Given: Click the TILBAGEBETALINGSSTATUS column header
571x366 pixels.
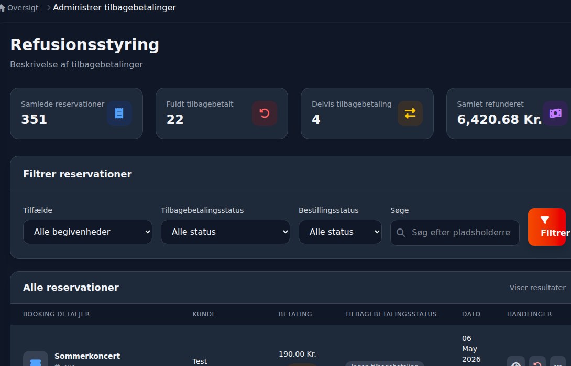Looking at the screenshot, I should [x=391, y=314].
